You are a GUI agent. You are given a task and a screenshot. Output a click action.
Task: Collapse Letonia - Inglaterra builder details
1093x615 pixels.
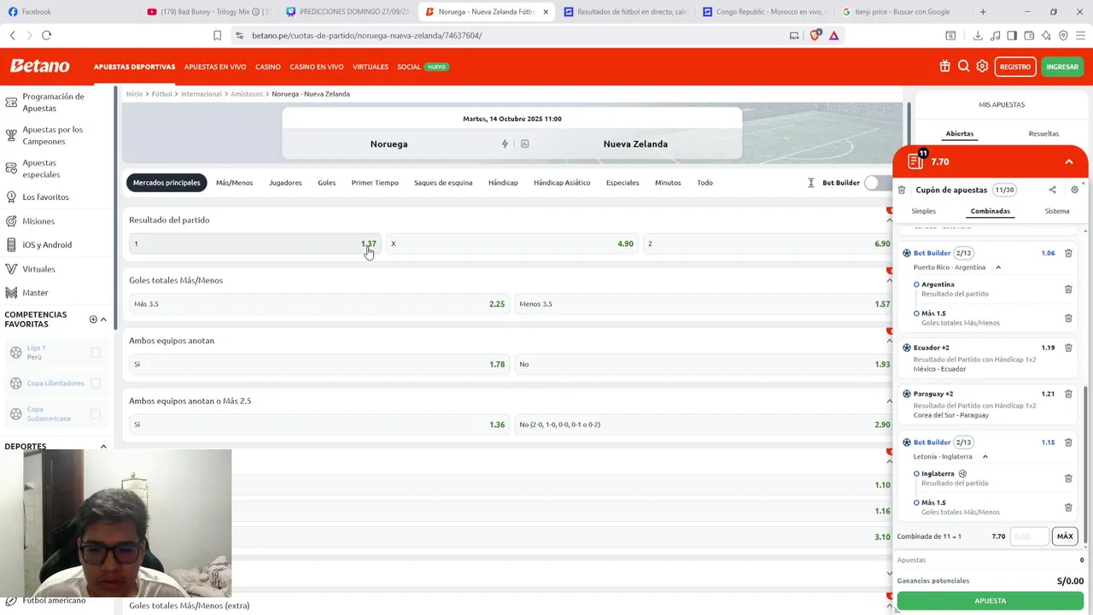tap(985, 456)
